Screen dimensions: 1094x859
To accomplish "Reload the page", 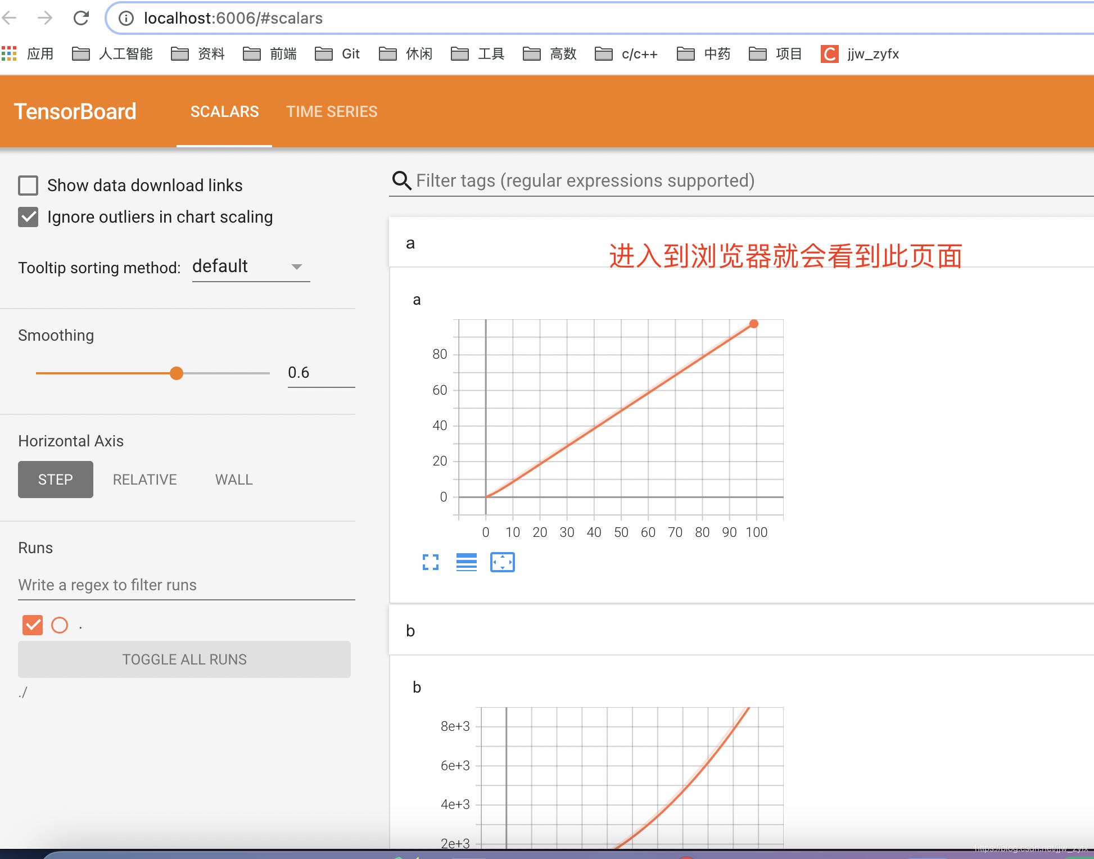I will [81, 18].
